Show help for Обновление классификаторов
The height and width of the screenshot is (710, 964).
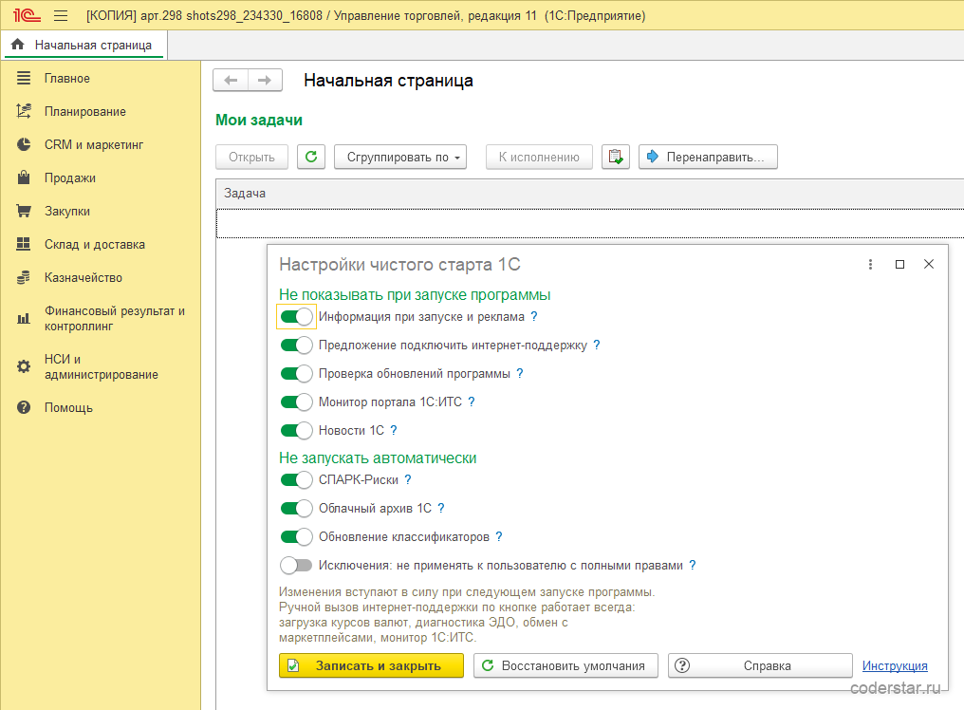pyautogui.click(x=498, y=536)
